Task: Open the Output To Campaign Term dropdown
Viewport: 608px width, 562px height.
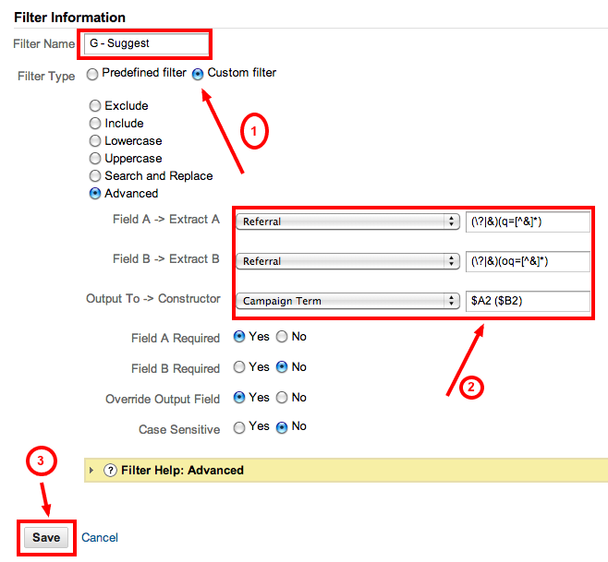Action: tap(347, 301)
